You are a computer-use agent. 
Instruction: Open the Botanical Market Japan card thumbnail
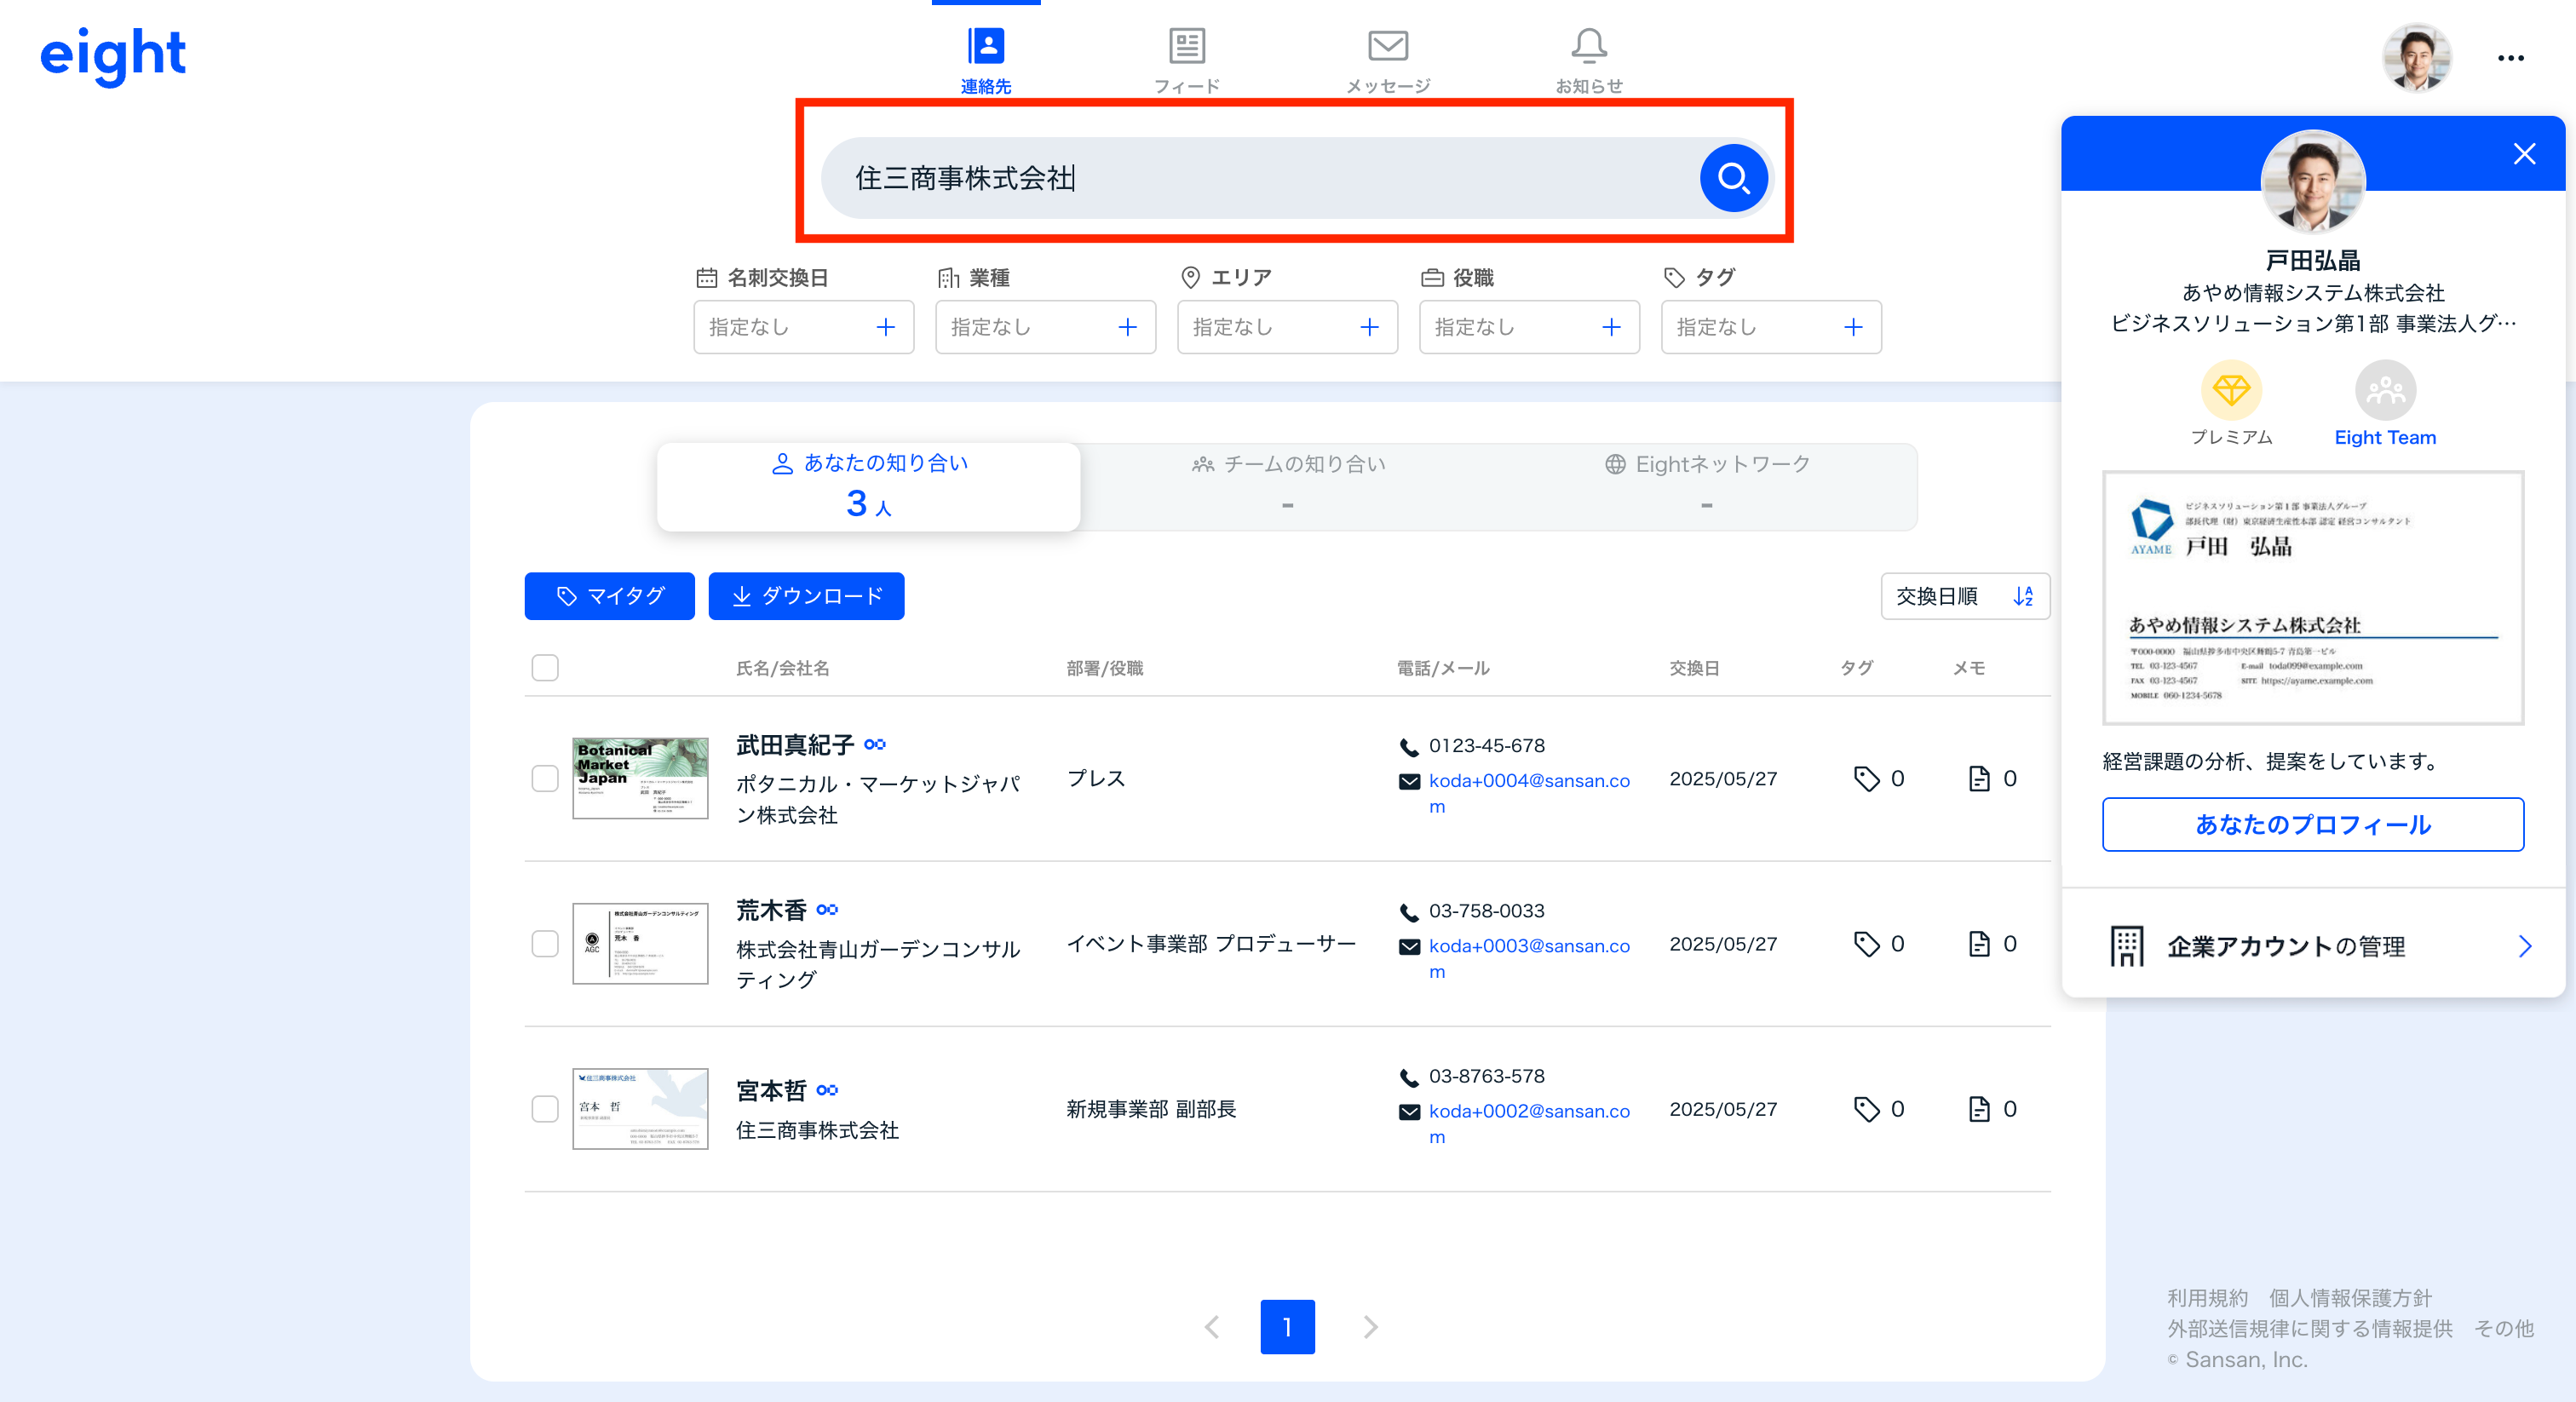(640, 778)
